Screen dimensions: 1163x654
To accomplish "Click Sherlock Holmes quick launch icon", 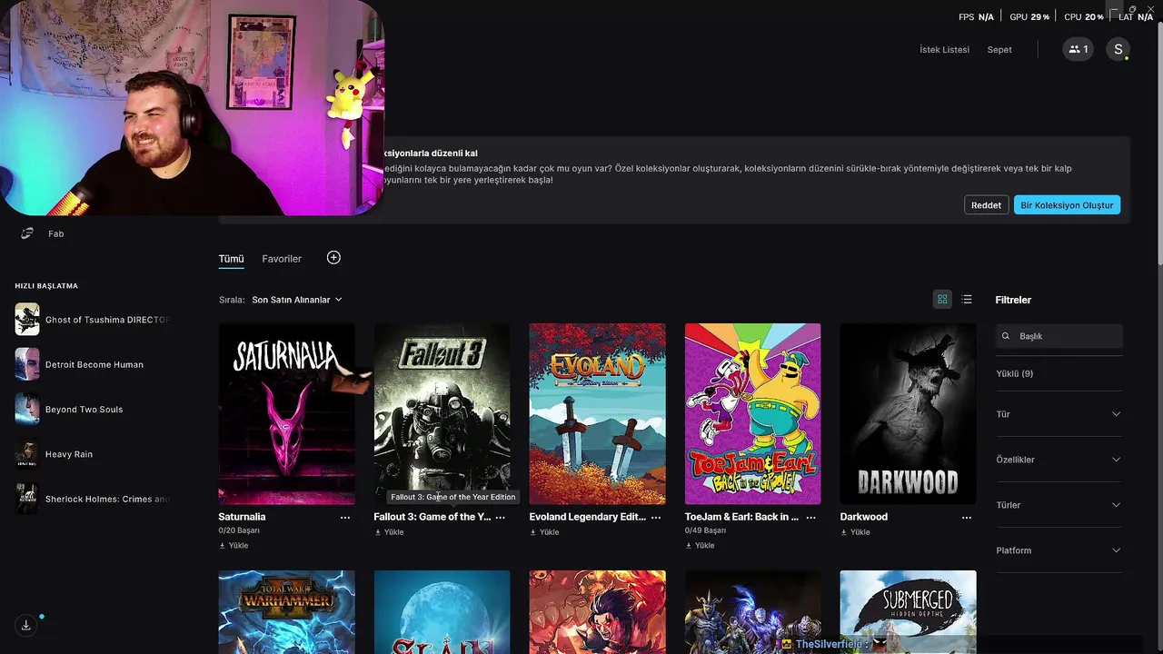I will click(x=27, y=499).
